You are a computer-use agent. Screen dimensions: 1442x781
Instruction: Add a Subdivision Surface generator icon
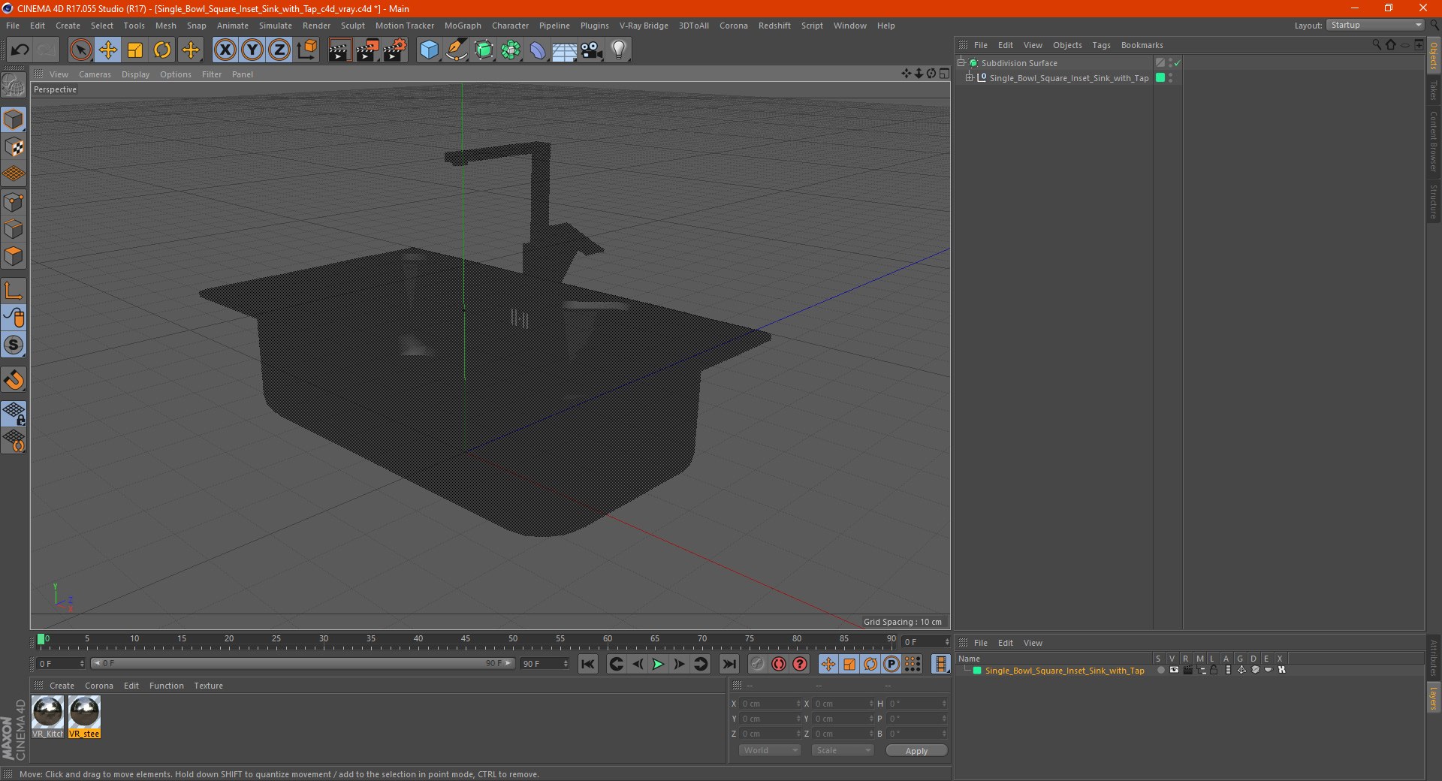(484, 50)
